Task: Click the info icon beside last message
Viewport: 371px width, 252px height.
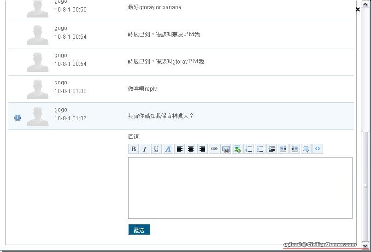Action: tap(18, 118)
